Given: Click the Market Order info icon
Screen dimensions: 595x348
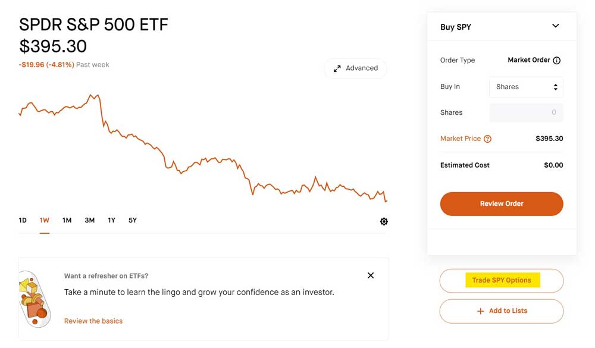Looking at the screenshot, I should (556, 60).
